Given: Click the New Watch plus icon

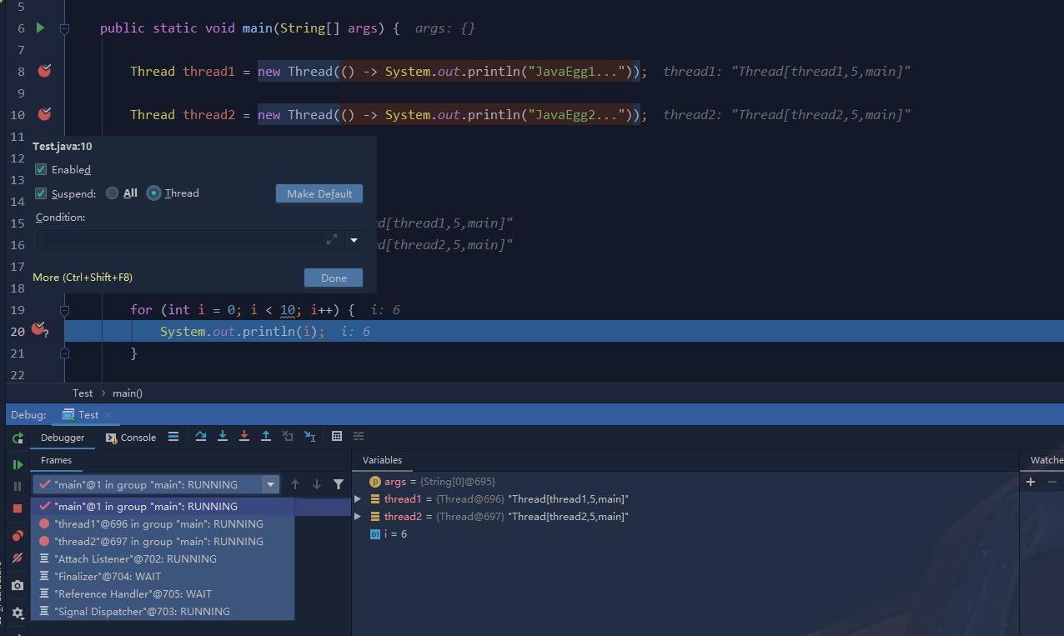Looking at the screenshot, I should 1031,482.
